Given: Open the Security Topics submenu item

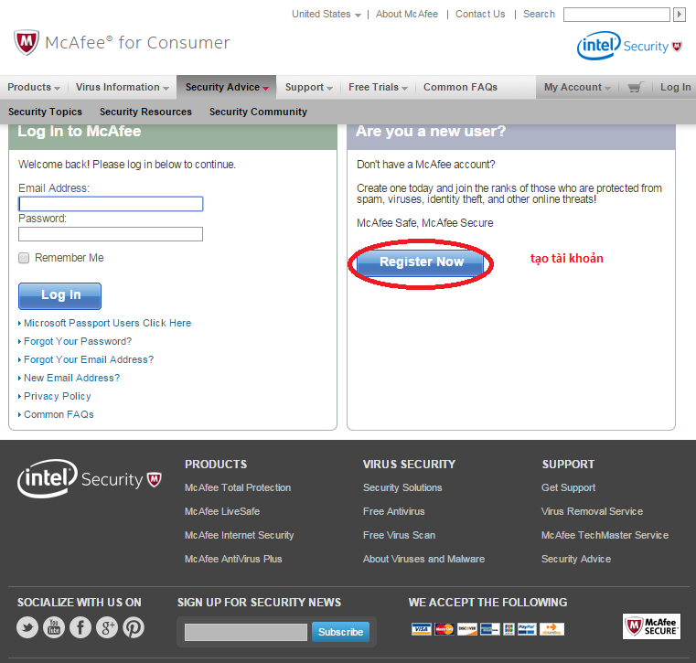Looking at the screenshot, I should pyautogui.click(x=46, y=112).
